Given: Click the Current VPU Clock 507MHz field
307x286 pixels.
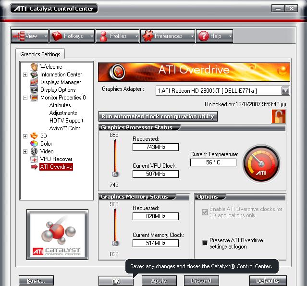Looking at the screenshot, I should pos(156,174).
